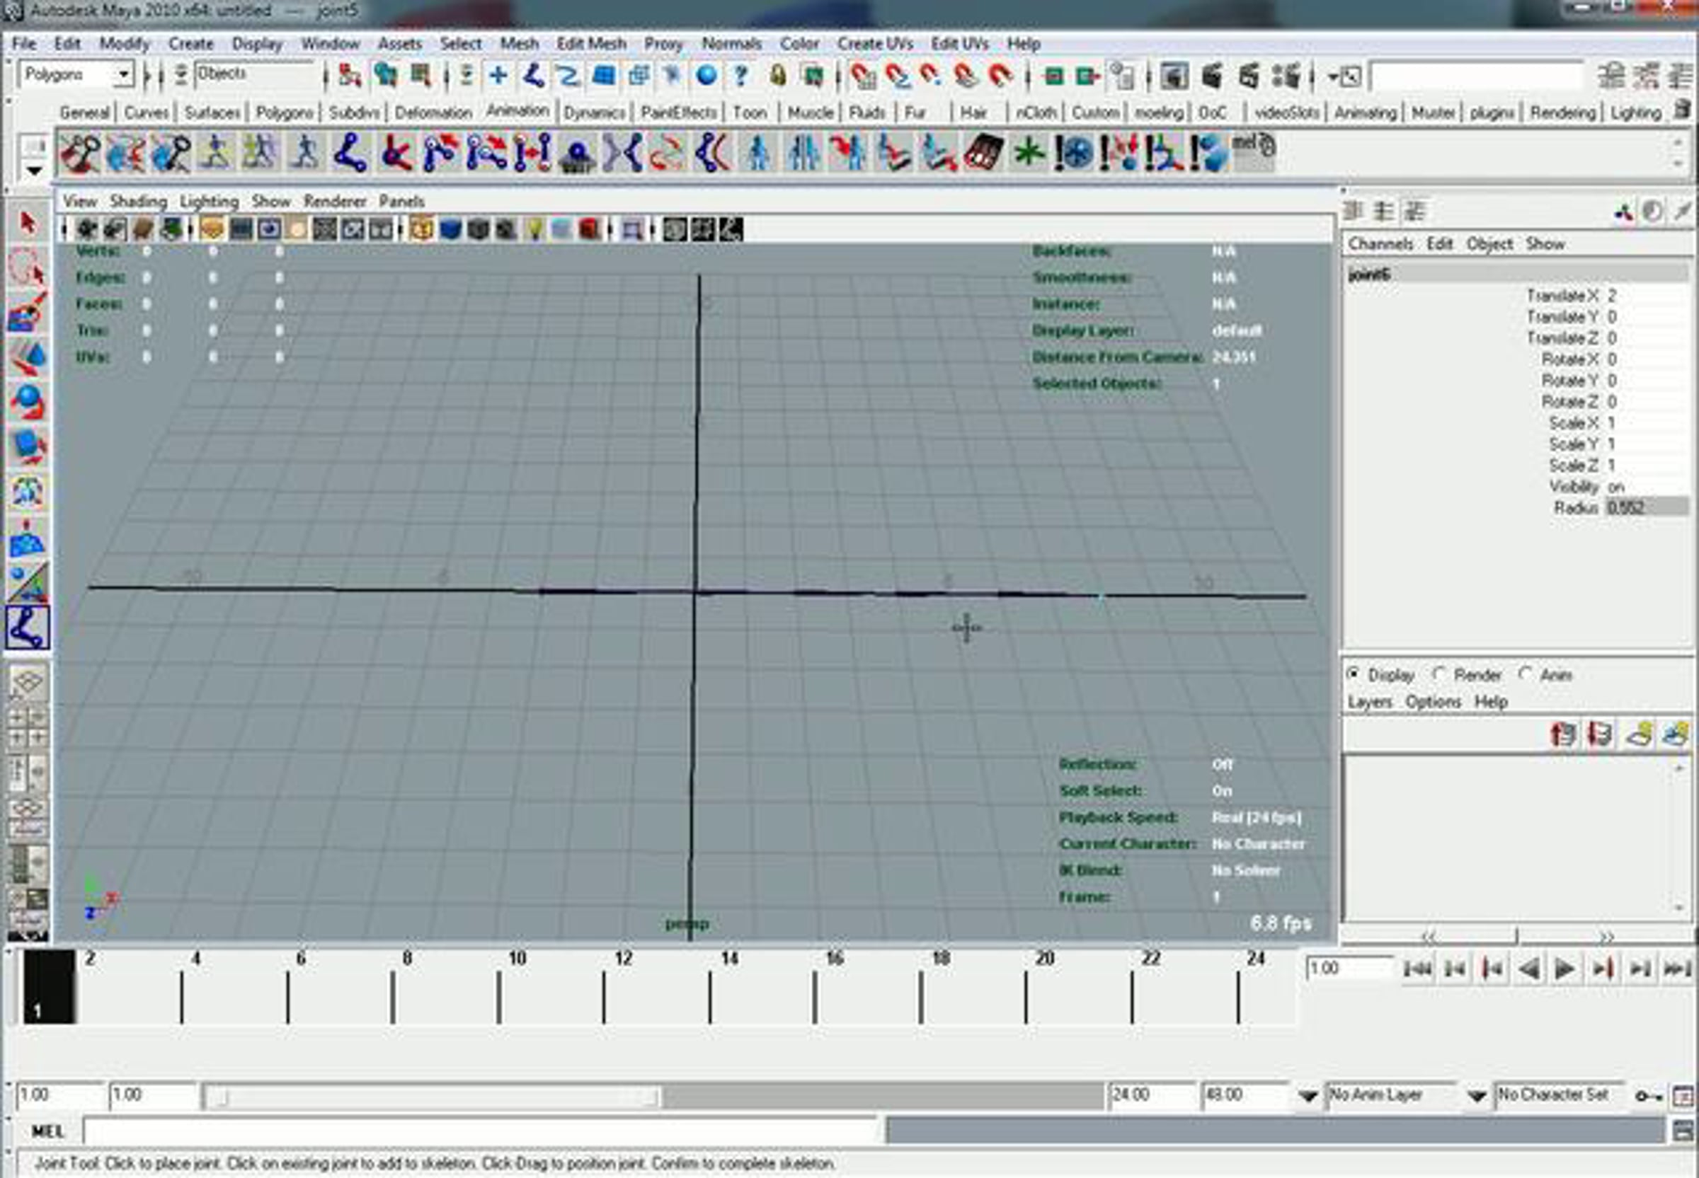1699x1178 pixels.
Task: Select the Render layer radio button
Action: 1438,673
